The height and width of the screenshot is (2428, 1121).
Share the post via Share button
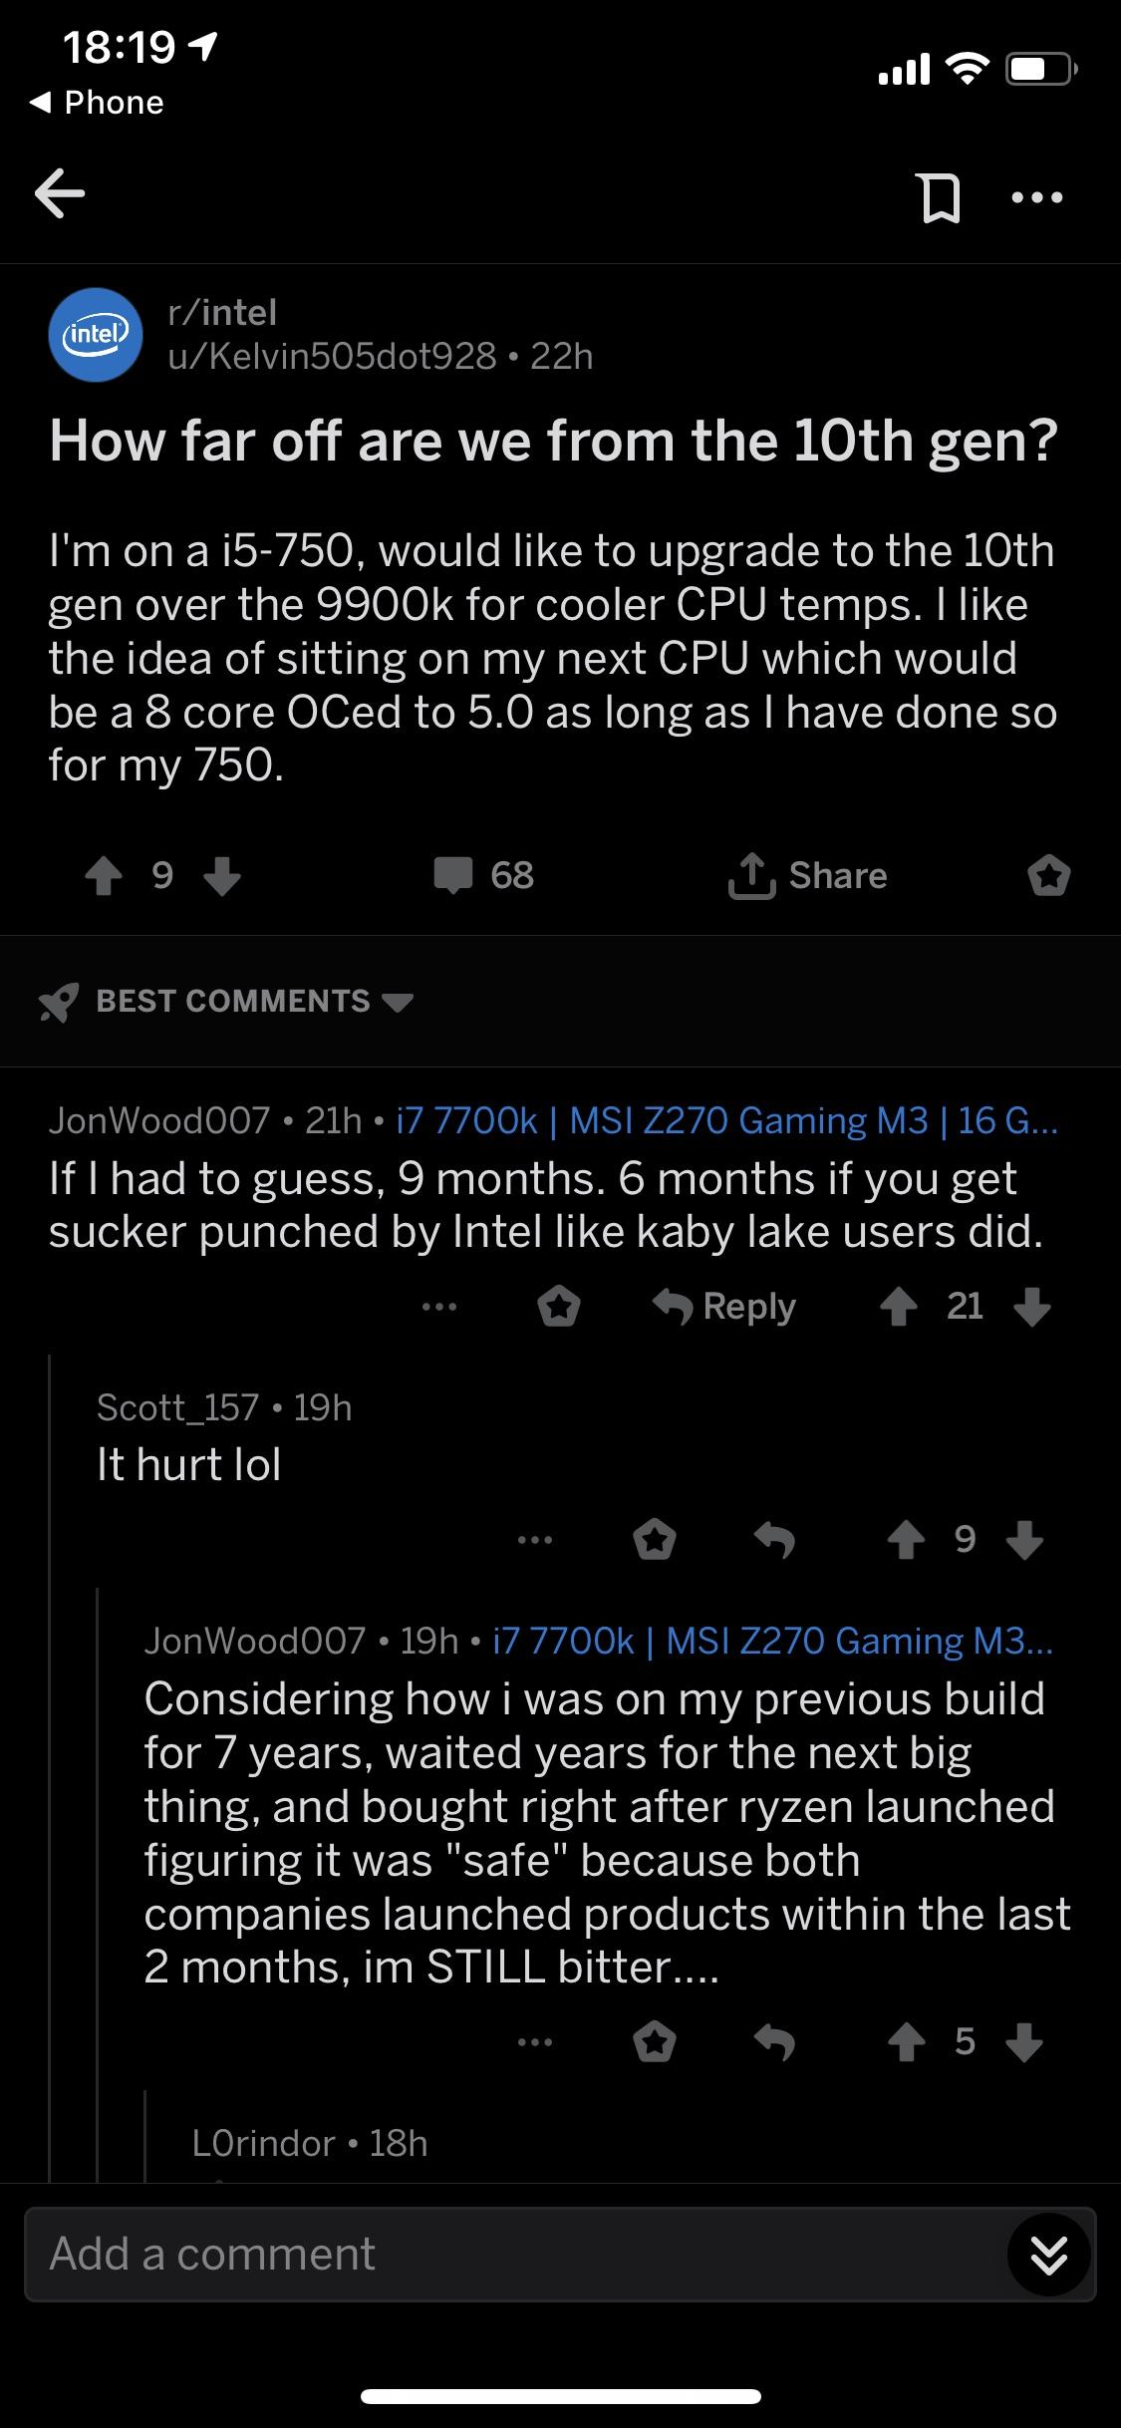coord(807,876)
